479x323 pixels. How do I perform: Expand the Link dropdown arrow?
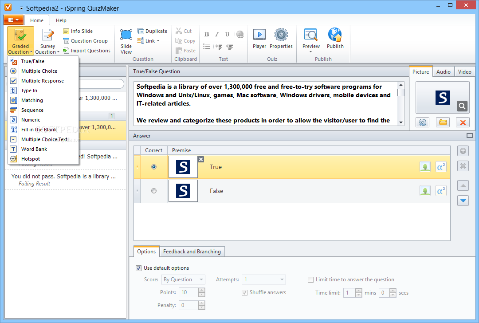pyautogui.click(x=158, y=41)
